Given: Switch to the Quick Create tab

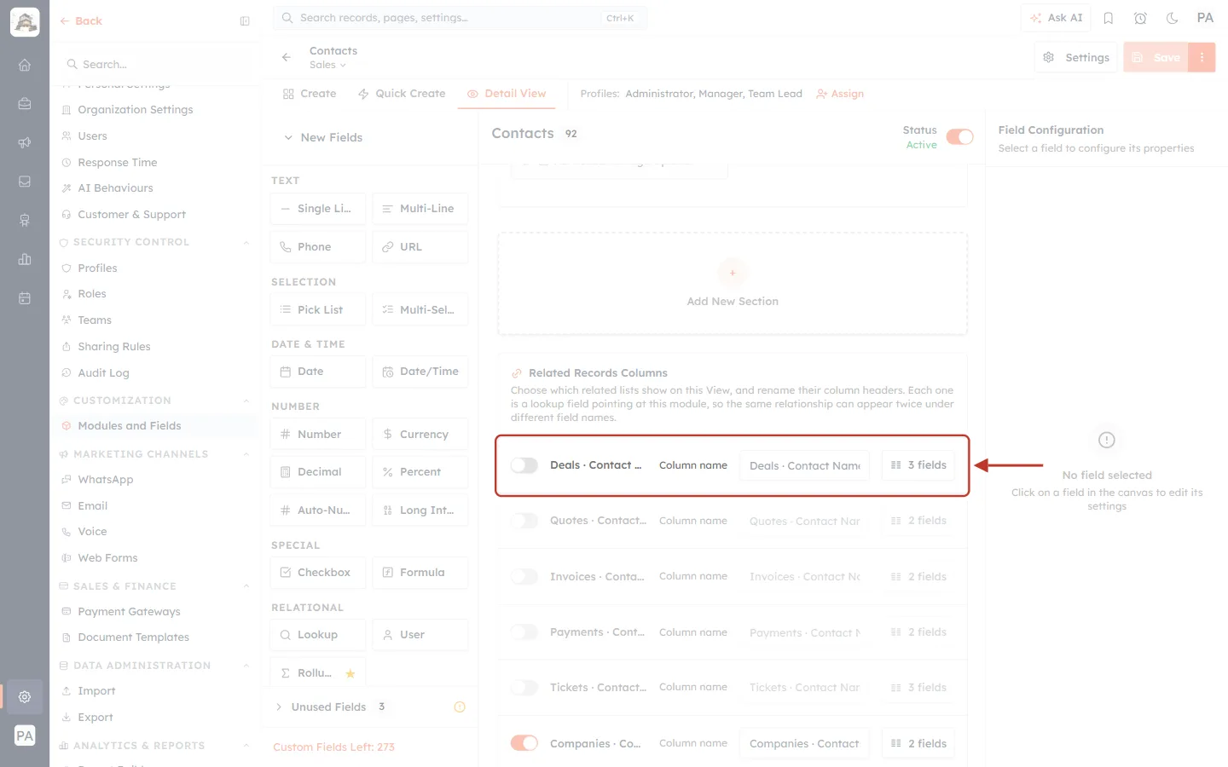Looking at the screenshot, I should click(402, 94).
